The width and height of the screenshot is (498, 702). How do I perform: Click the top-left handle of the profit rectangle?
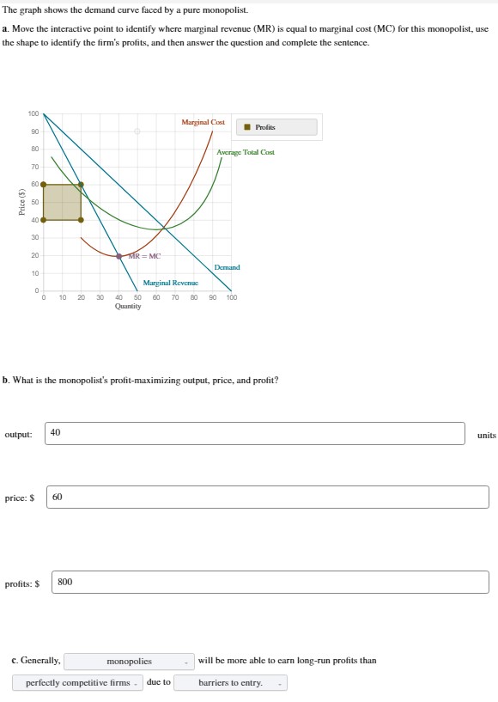coord(43,185)
